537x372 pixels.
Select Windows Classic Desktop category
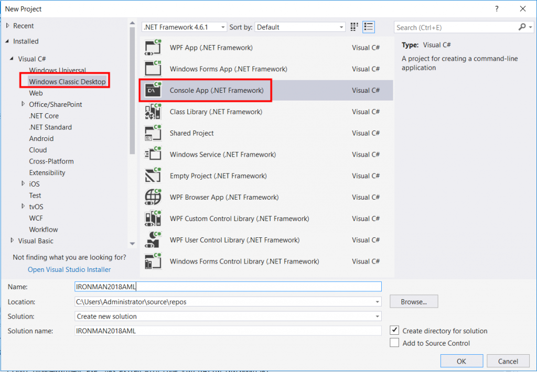67,81
